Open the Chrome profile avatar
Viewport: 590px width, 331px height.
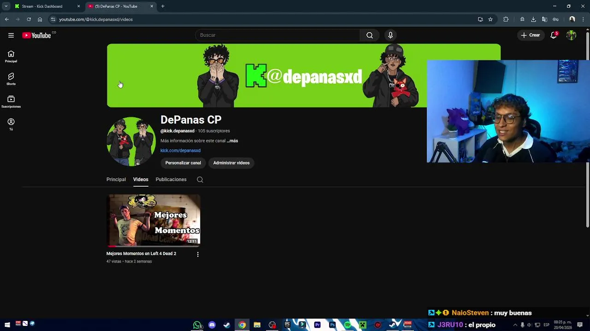[x=572, y=19]
